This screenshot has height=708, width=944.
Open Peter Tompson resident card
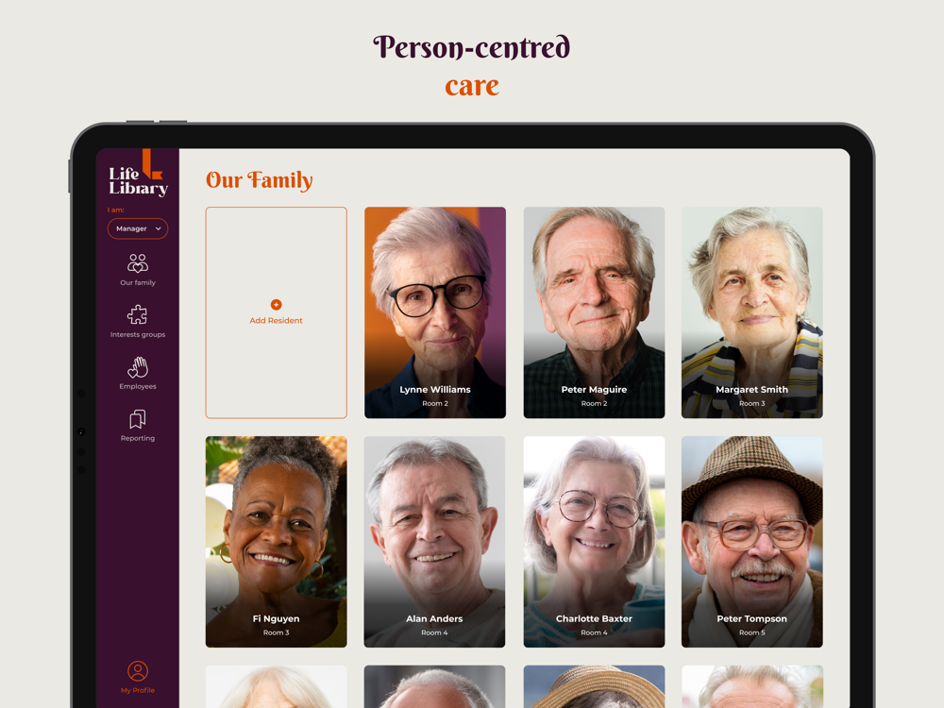[x=752, y=542]
